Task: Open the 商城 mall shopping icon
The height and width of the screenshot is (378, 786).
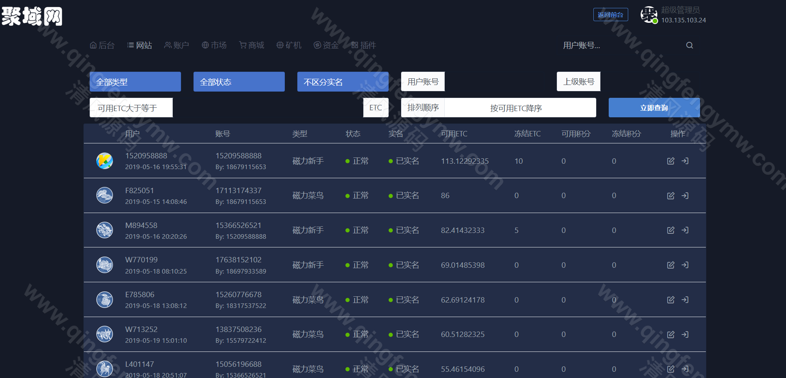Action: pos(242,45)
